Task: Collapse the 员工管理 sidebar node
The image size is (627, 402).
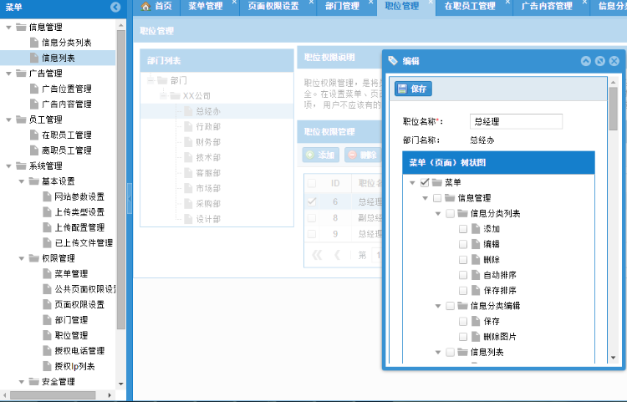Action: 9,120
